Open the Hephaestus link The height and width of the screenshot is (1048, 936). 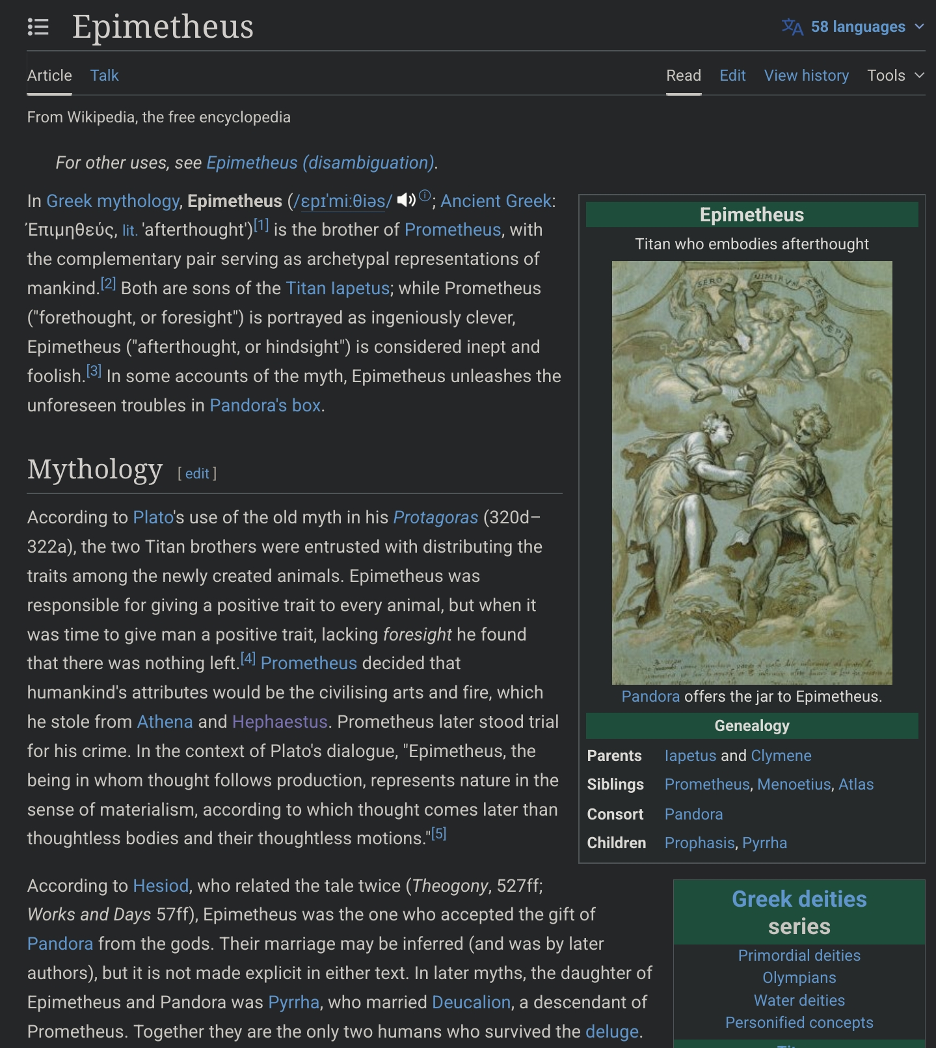point(280,722)
